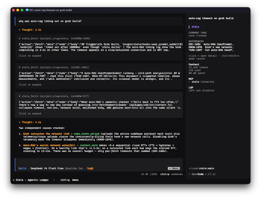Click the green dot beside stele MCP

click(x=190, y=82)
